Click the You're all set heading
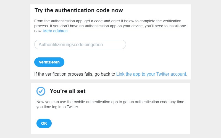Image resolution: width=221 pixels, height=138 pixels. [x=68, y=91]
